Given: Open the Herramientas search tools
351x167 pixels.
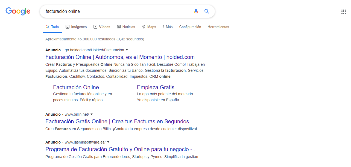Looking at the screenshot, I should click(218, 27).
